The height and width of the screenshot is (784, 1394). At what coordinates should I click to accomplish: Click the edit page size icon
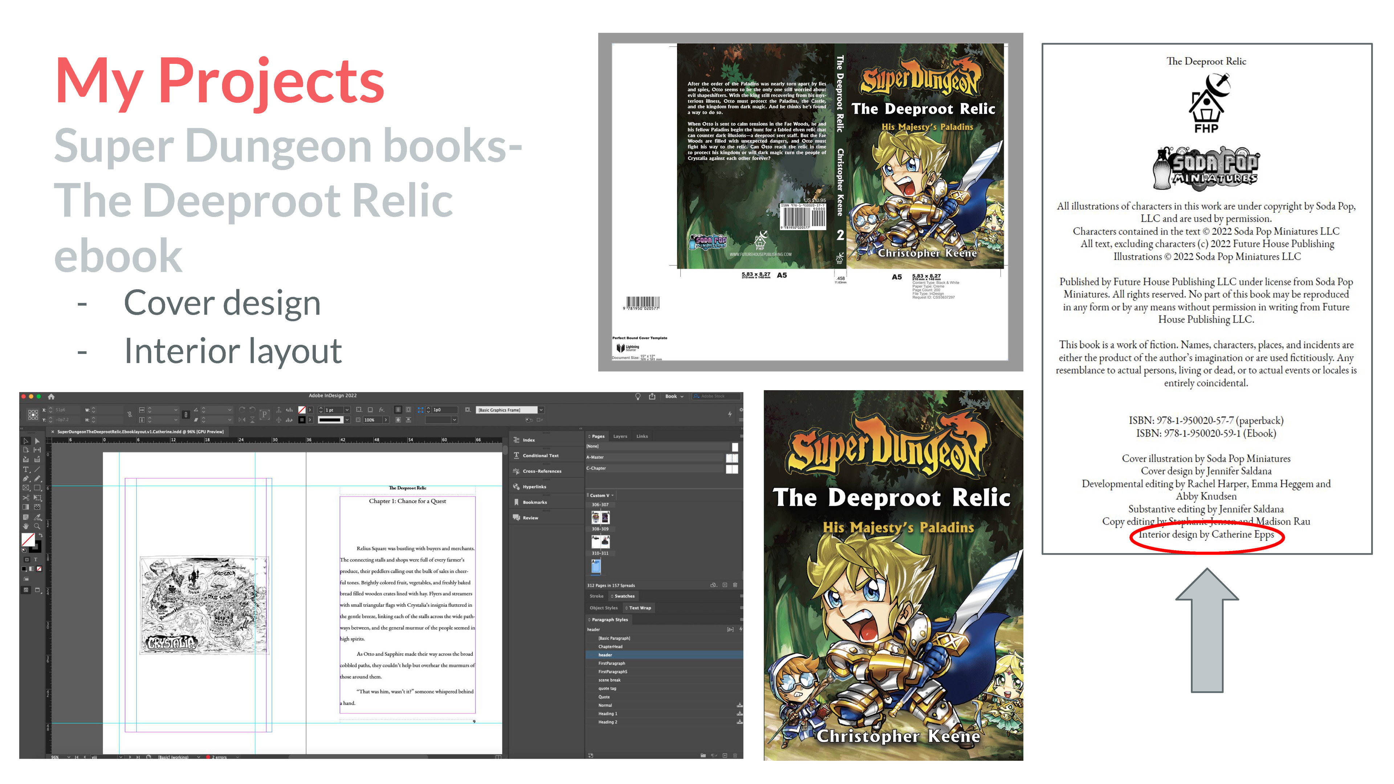(x=713, y=585)
